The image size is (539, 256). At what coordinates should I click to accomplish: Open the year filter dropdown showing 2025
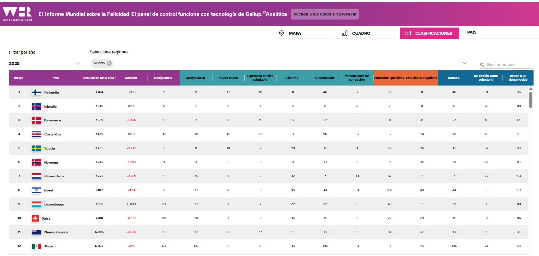(x=45, y=63)
